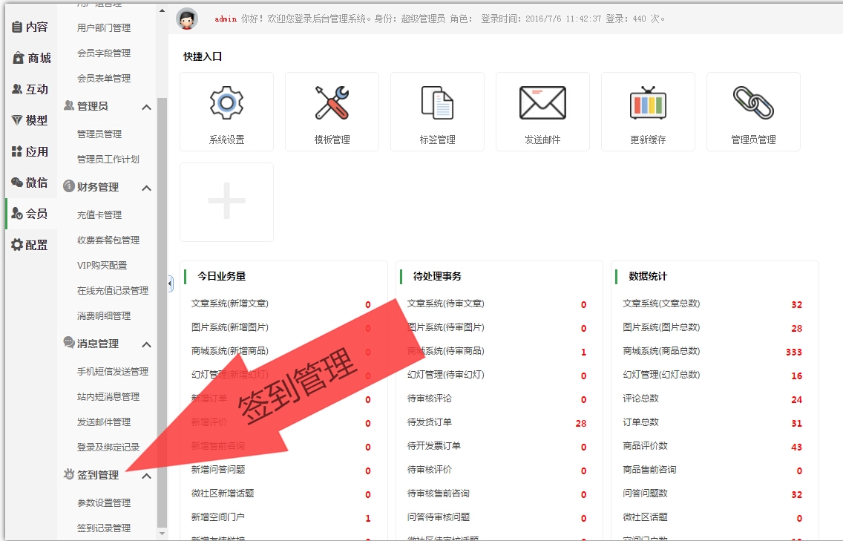
Task: Click the 互动 people icon
Action: coord(17,89)
